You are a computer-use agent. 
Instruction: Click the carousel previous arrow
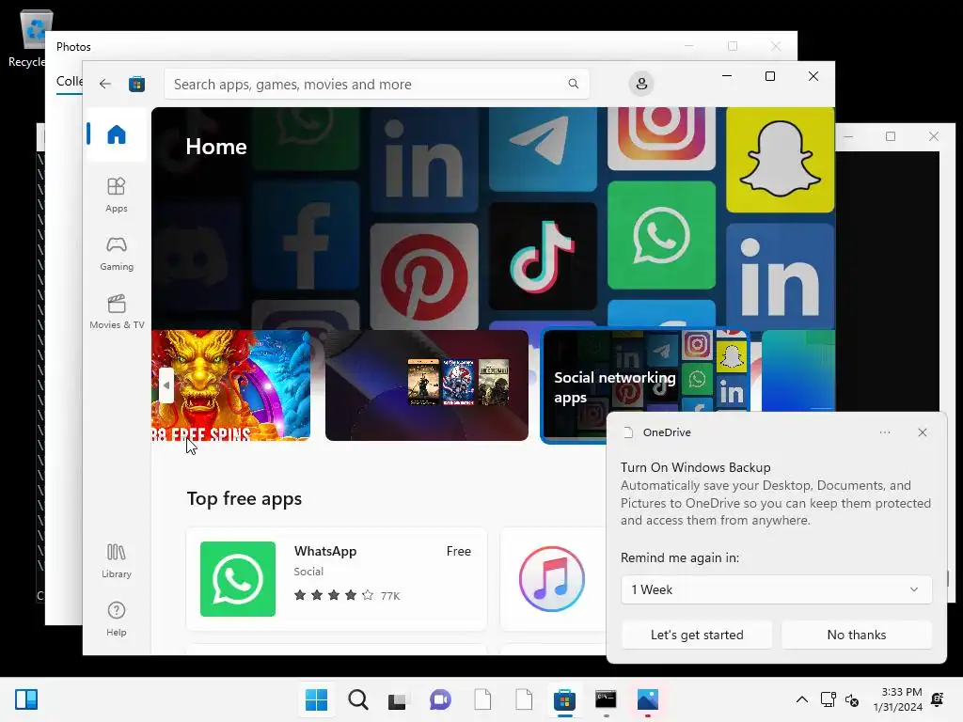click(166, 385)
